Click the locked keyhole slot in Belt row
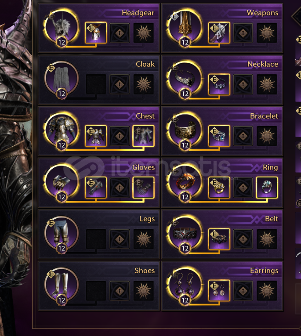 [x=243, y=239]
